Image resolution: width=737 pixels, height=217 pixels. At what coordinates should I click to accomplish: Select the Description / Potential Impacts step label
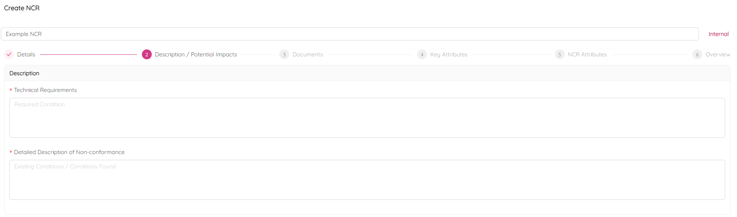click(196, 54)
